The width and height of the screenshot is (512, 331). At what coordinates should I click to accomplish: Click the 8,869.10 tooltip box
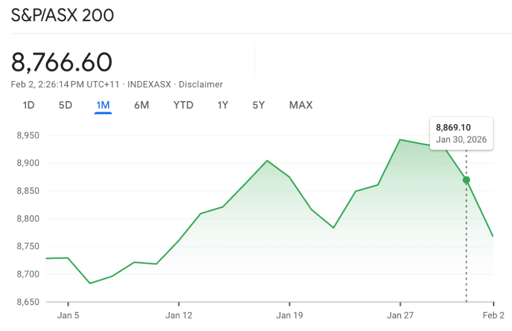click(x=461, y=133)
